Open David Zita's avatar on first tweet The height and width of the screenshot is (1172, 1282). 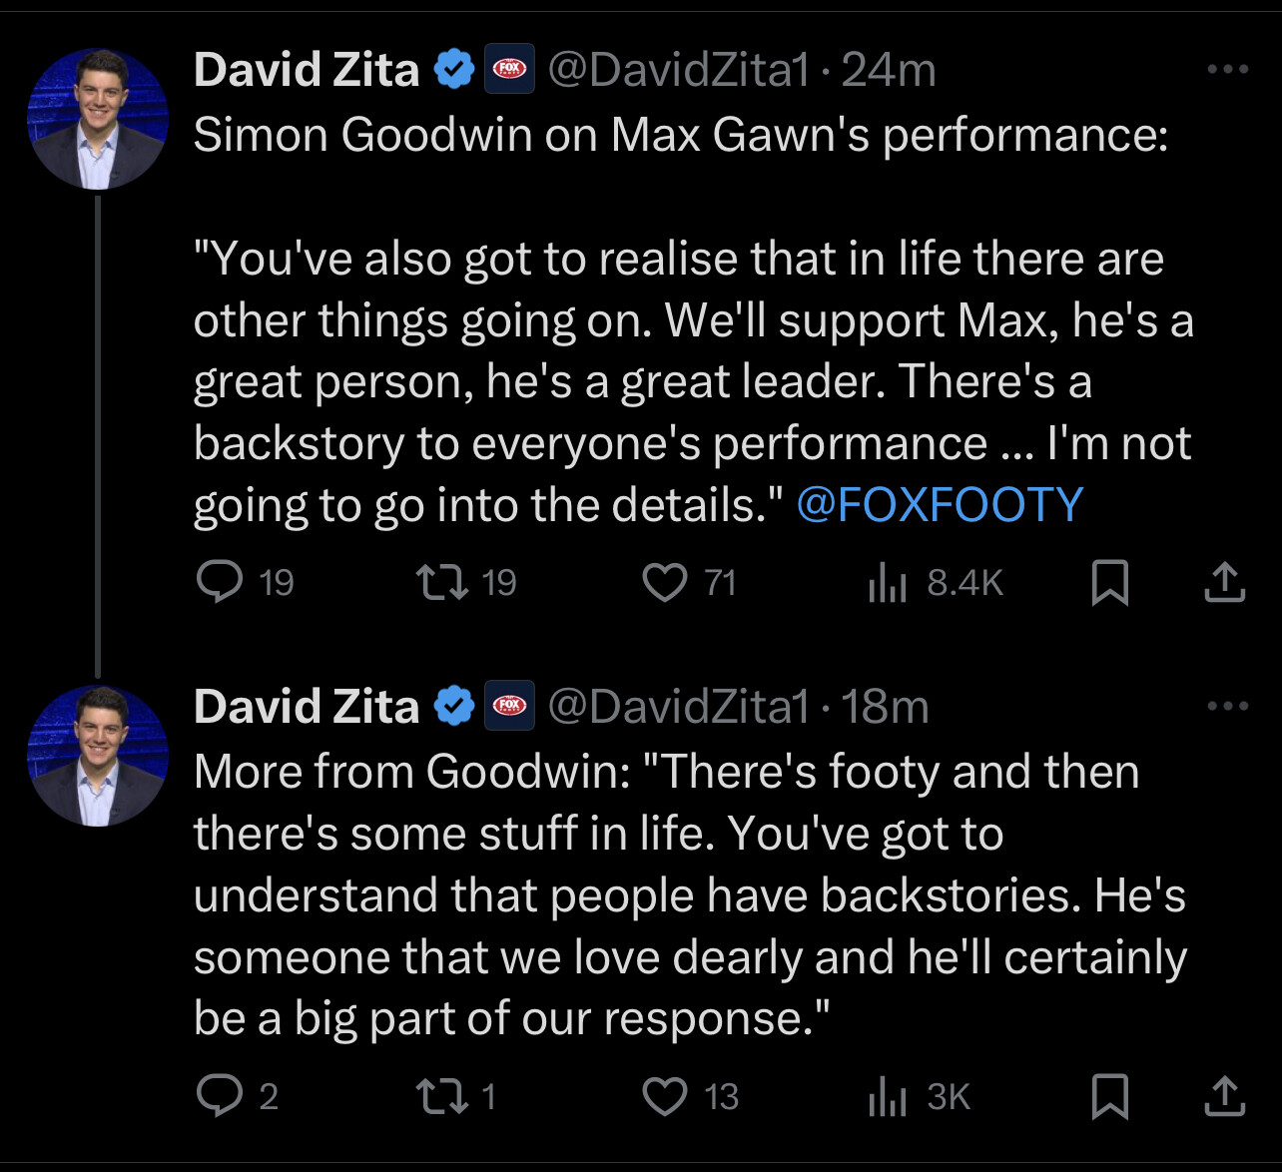[98, 119]
